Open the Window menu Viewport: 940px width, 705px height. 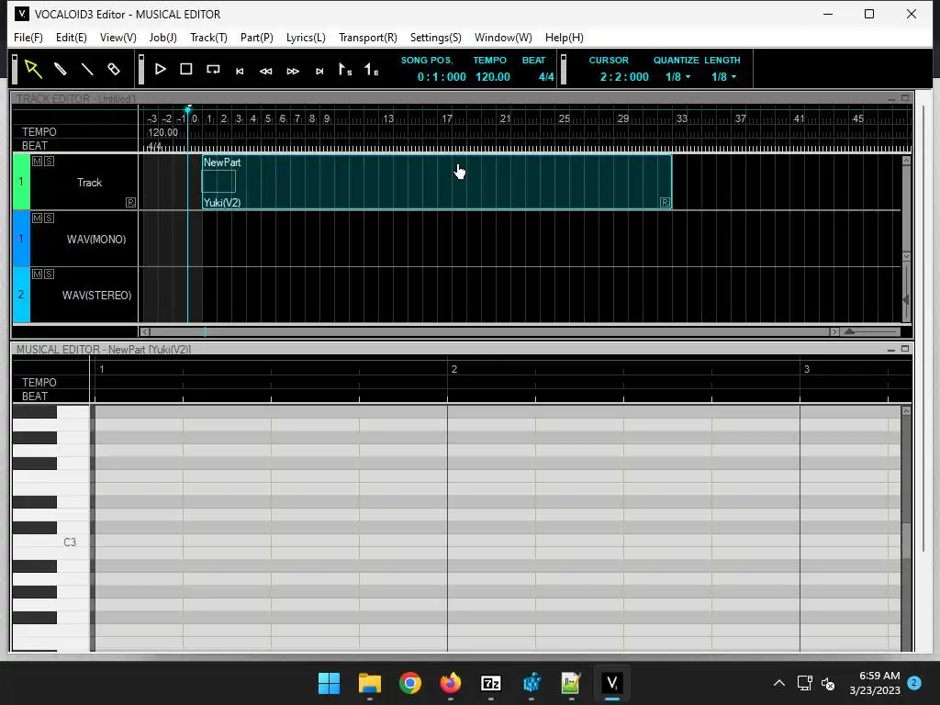pyautogui.click(x=503, y=37)
